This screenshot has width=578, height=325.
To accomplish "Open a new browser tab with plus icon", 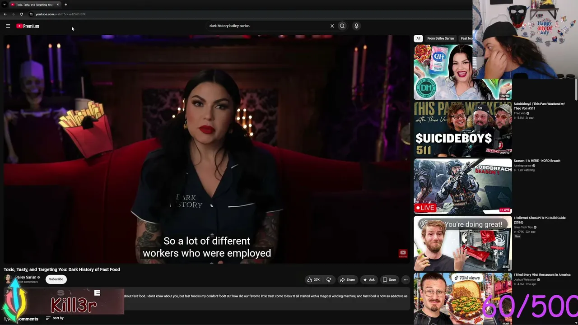I will point(65,5).
